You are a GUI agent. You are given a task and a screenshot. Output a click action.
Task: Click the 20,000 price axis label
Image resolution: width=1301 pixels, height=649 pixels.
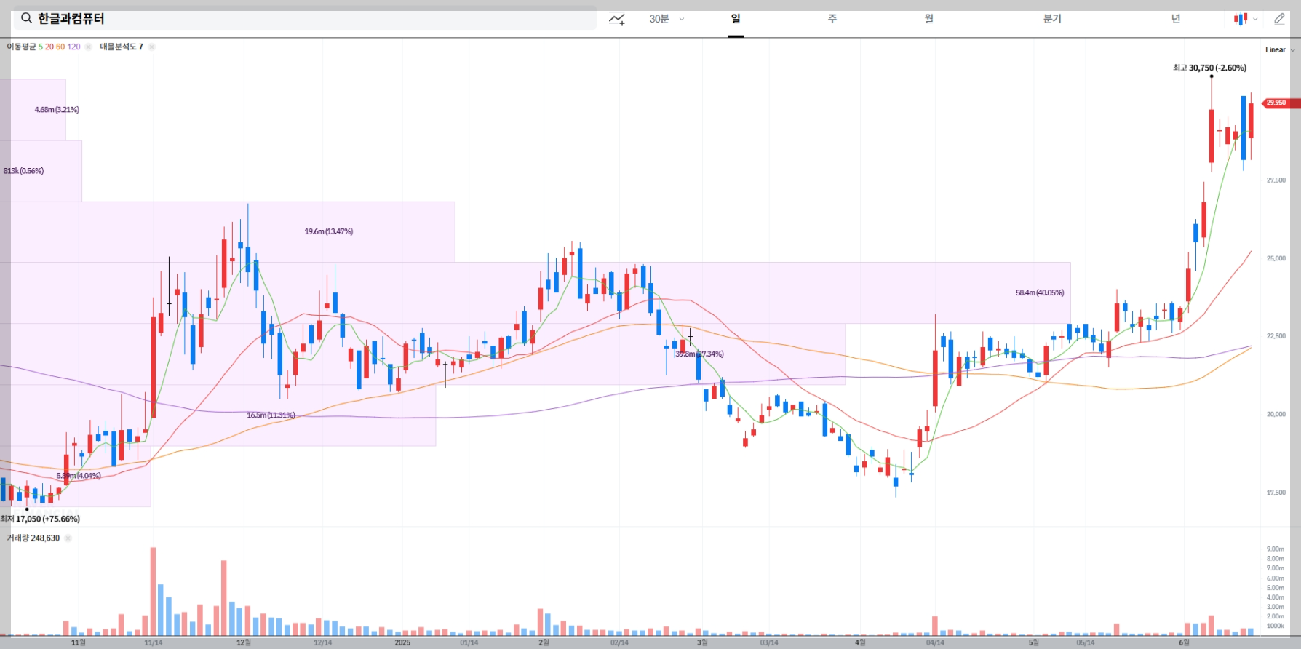1276,415
